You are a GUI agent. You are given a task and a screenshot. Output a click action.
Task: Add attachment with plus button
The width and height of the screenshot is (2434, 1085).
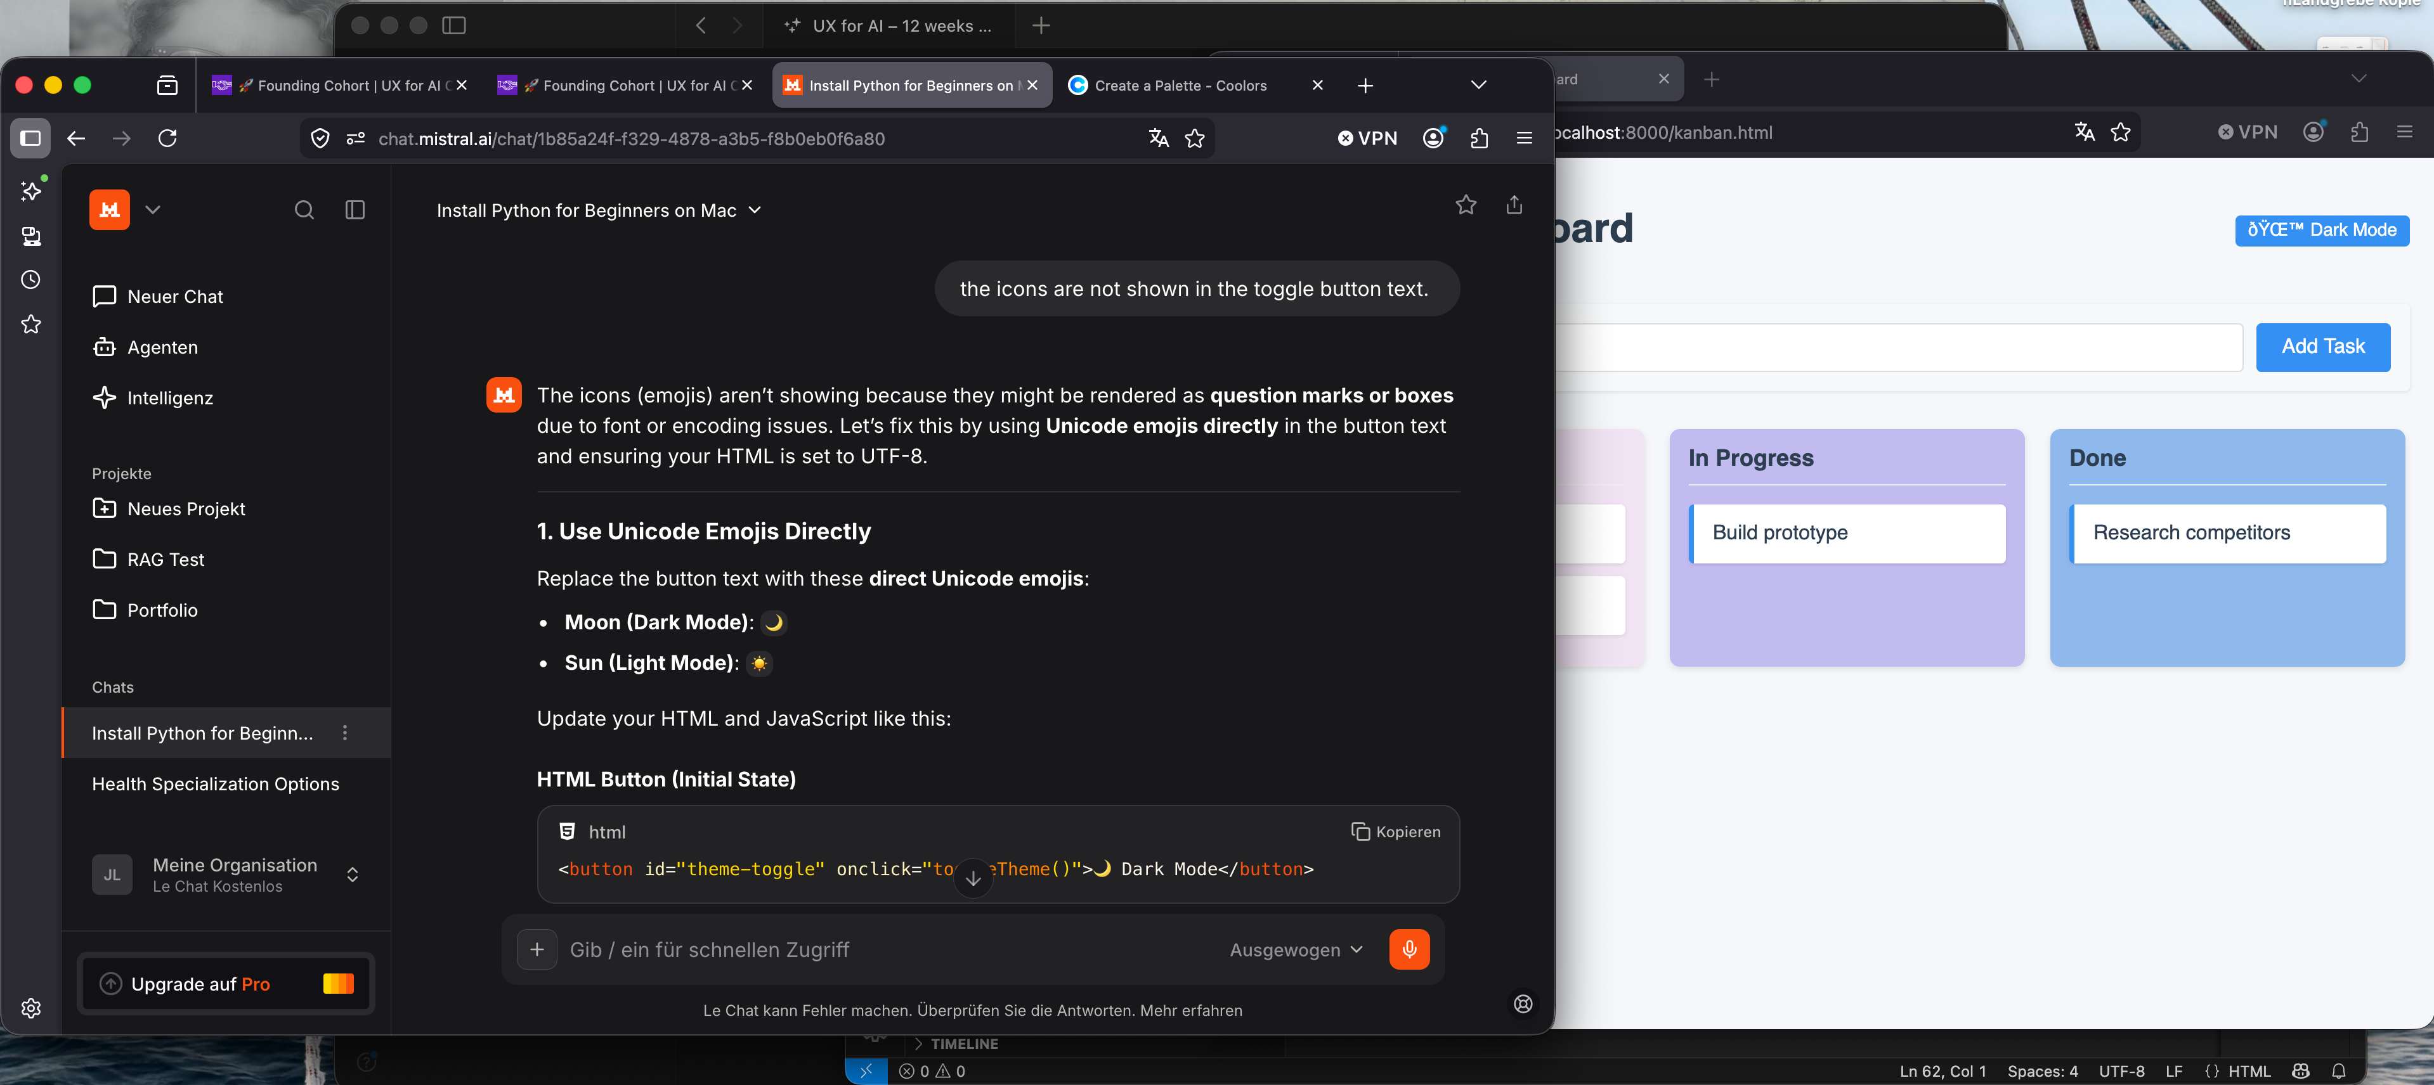point(537,949)
